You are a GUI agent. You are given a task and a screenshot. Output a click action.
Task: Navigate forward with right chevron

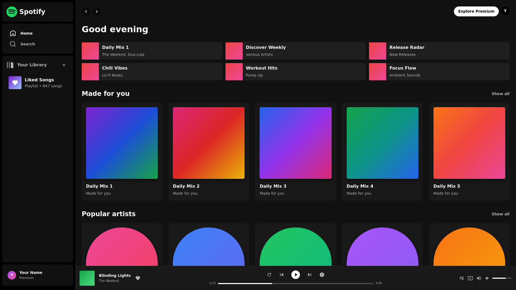click(x=97, y=12)
